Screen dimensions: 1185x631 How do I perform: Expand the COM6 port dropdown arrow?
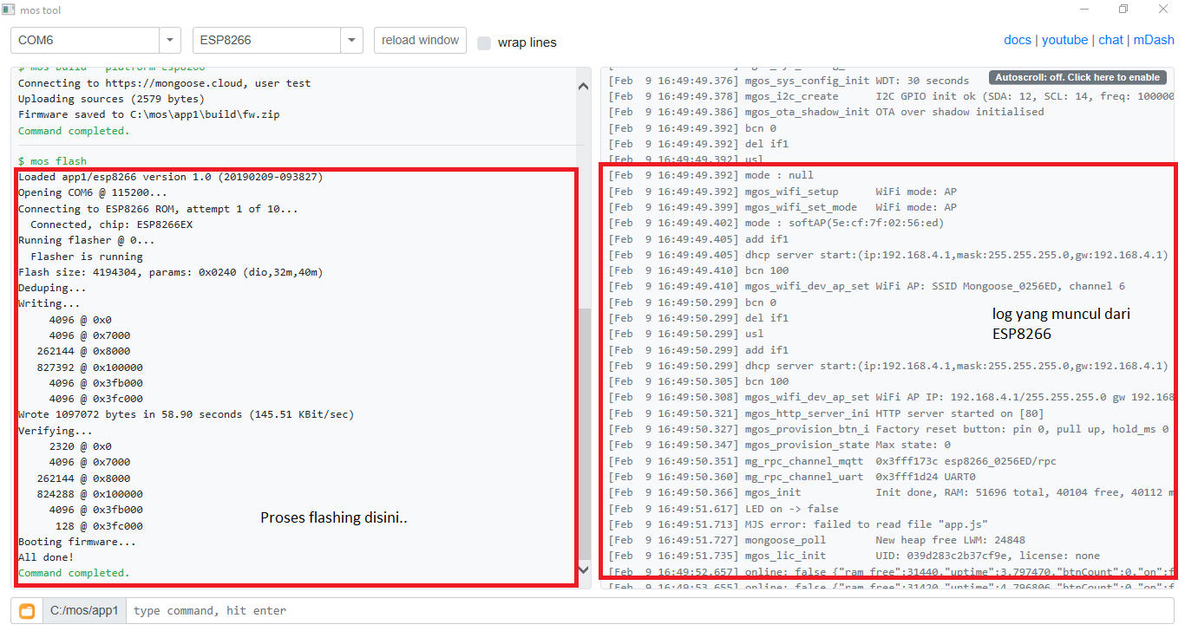point(170,41)
